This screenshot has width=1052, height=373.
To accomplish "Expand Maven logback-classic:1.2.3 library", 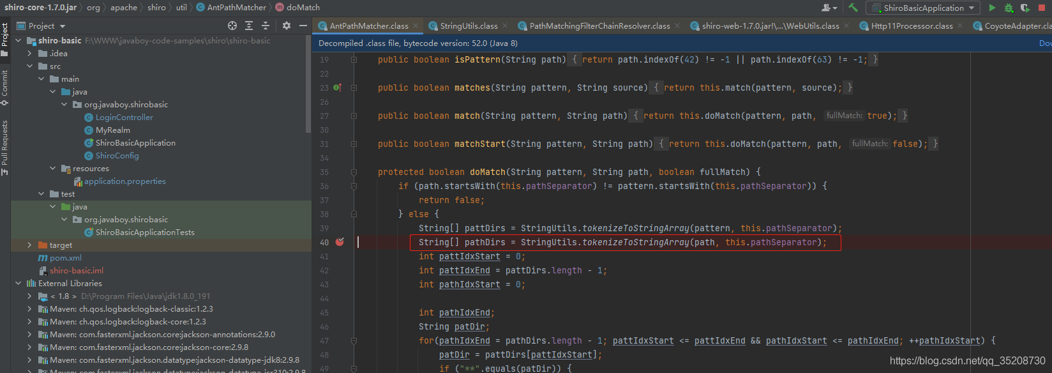I will click(x=29, y=308).
